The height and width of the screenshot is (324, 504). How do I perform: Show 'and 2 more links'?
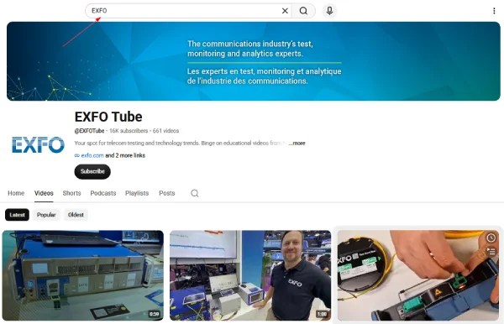tap(125, 155)
